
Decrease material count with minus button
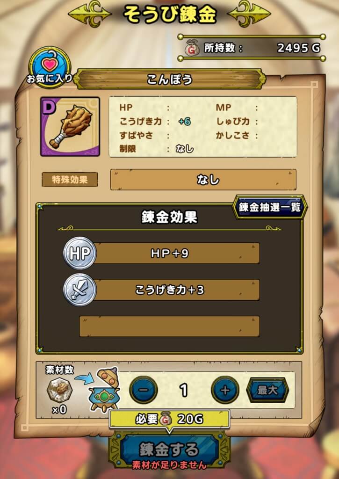[144, 390]
